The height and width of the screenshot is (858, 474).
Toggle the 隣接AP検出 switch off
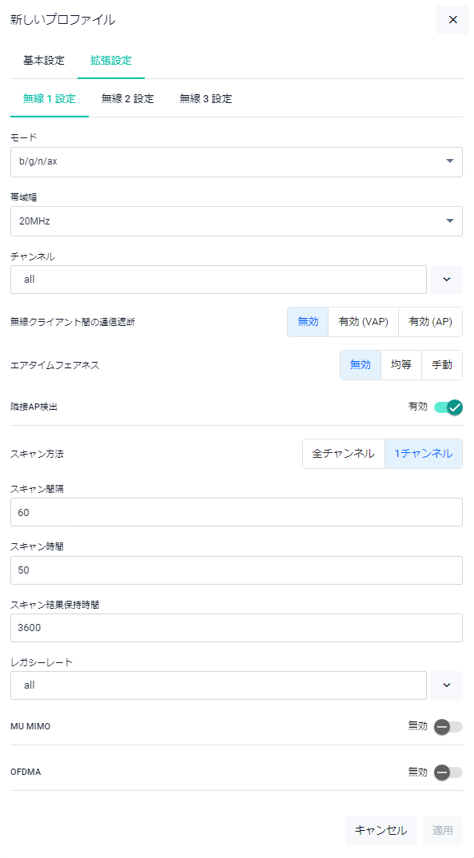pyautogui.click(x=448, y=407)
